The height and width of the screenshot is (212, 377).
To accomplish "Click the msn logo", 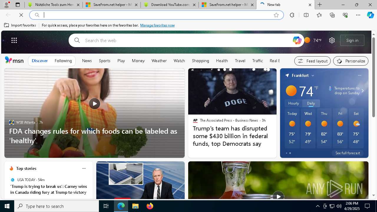I will coord(14,60).
